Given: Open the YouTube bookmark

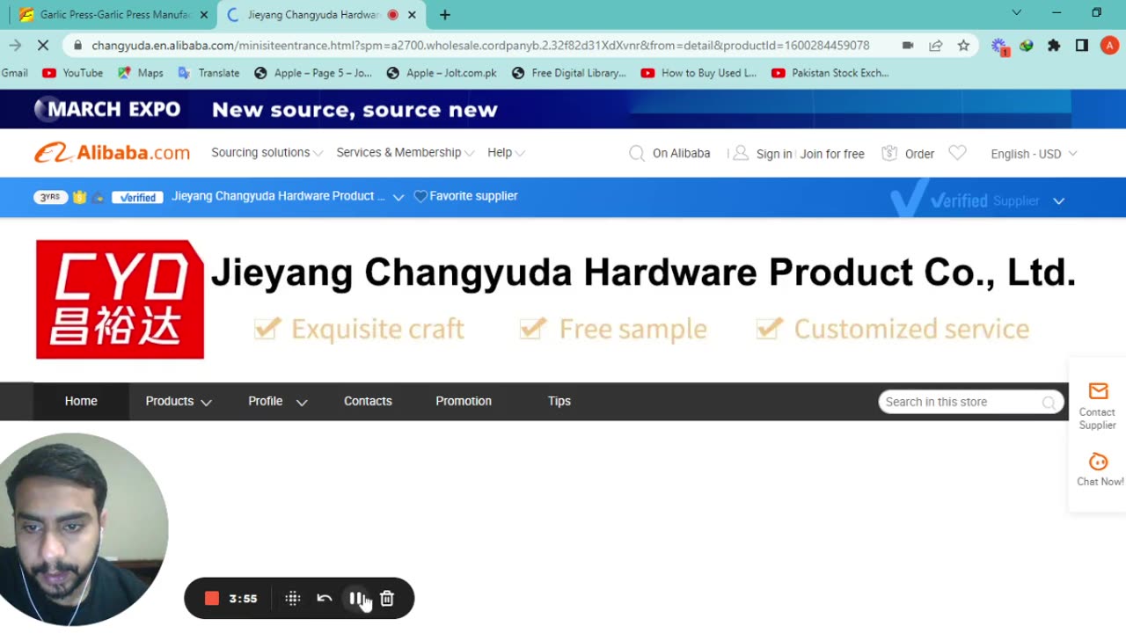Looking at the screenshot, I should pos(73,73).
